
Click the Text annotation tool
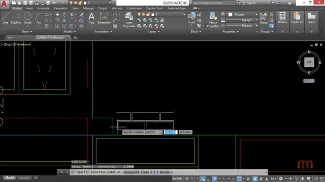point(91,19)
